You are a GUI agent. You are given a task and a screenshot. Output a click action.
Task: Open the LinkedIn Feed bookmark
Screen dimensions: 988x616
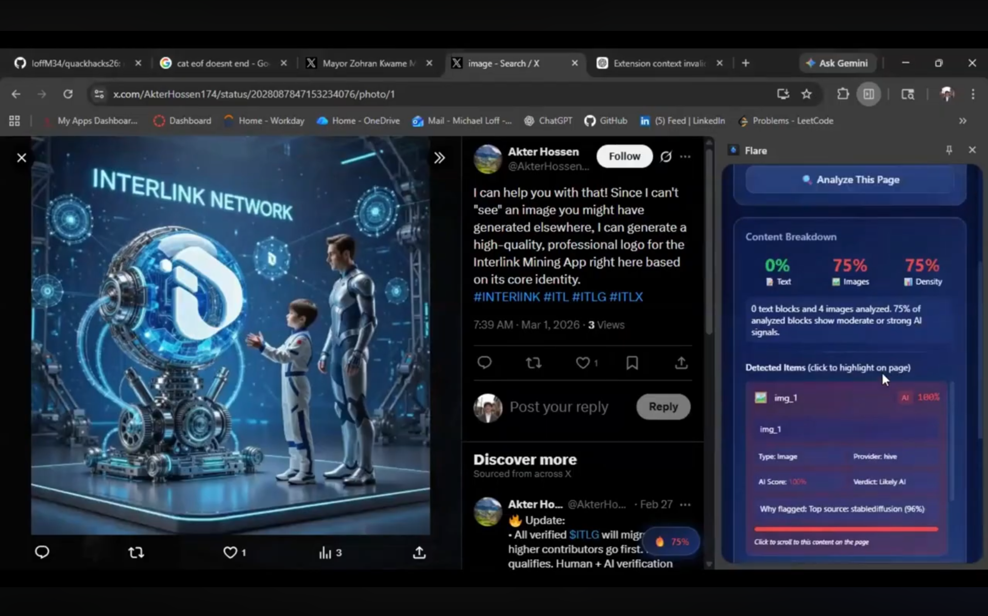coord(682,121)
